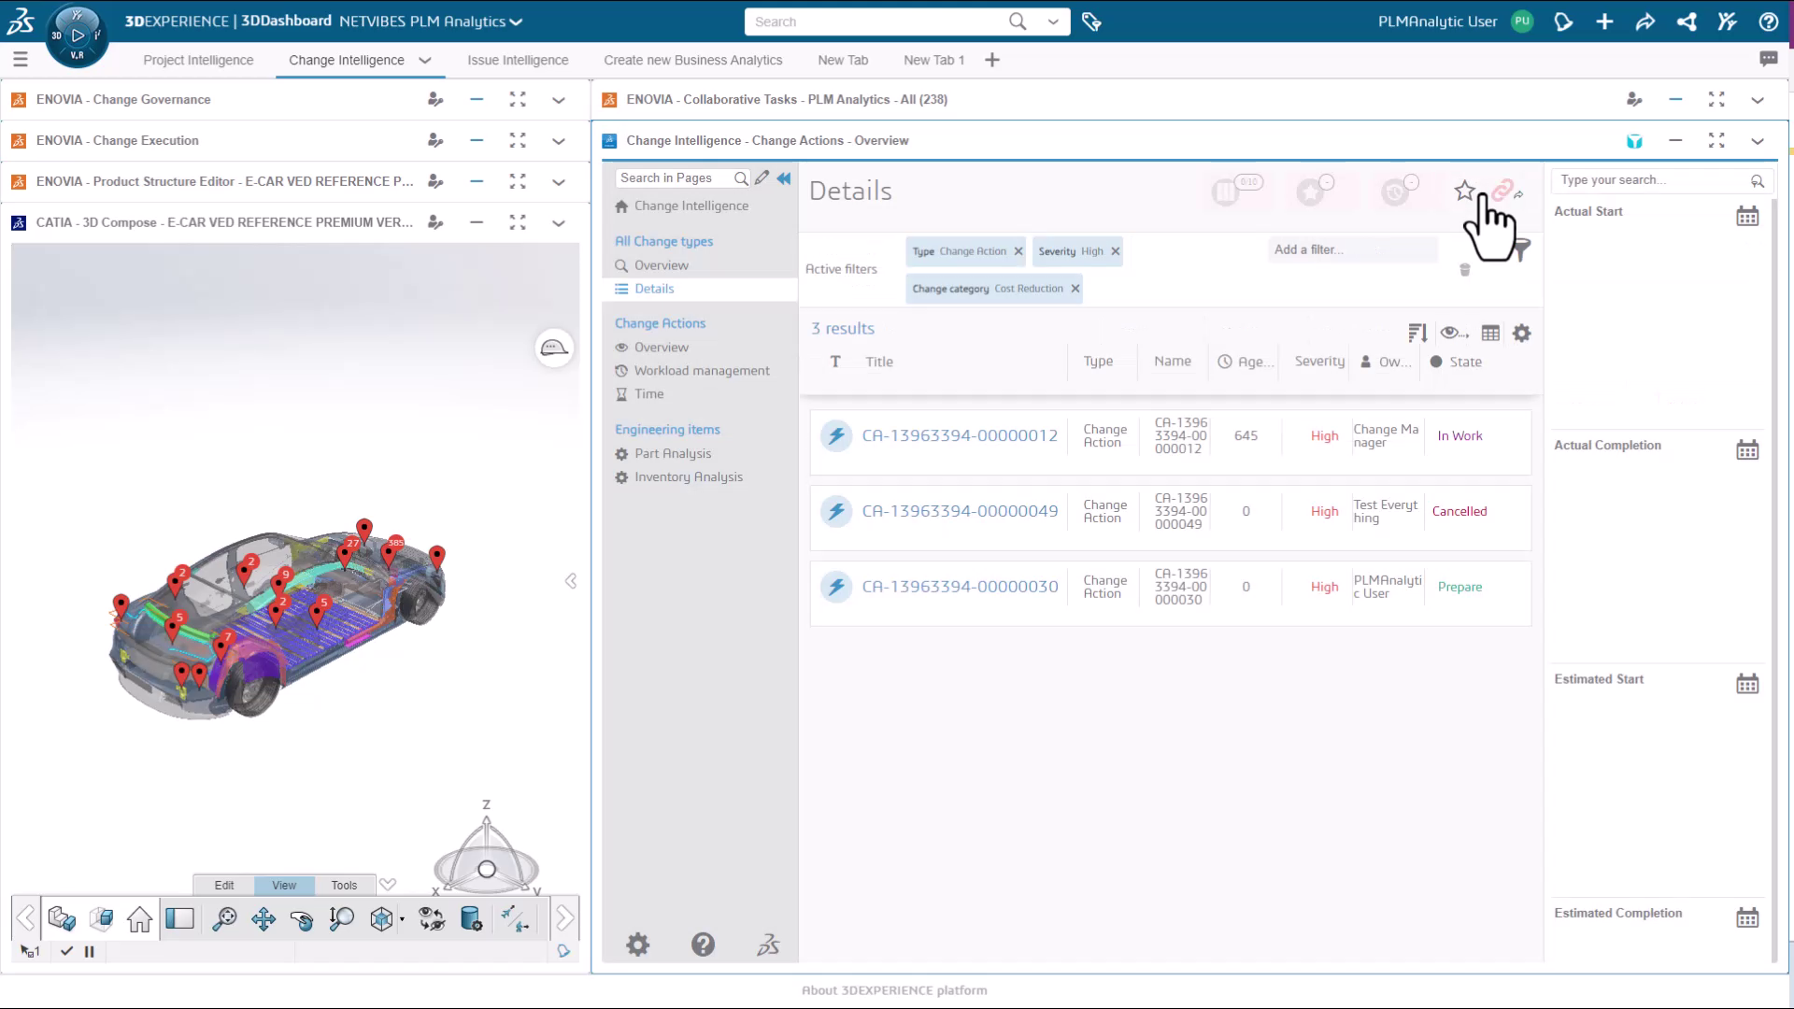Open the Change Intelligence tab dropdown arrow
Screen dimensions: 1794x1009
(425, 61)
